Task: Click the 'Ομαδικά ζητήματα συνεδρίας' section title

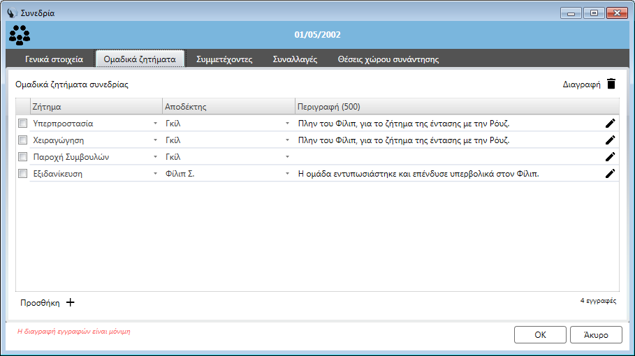Action: [x=72, y=84]
